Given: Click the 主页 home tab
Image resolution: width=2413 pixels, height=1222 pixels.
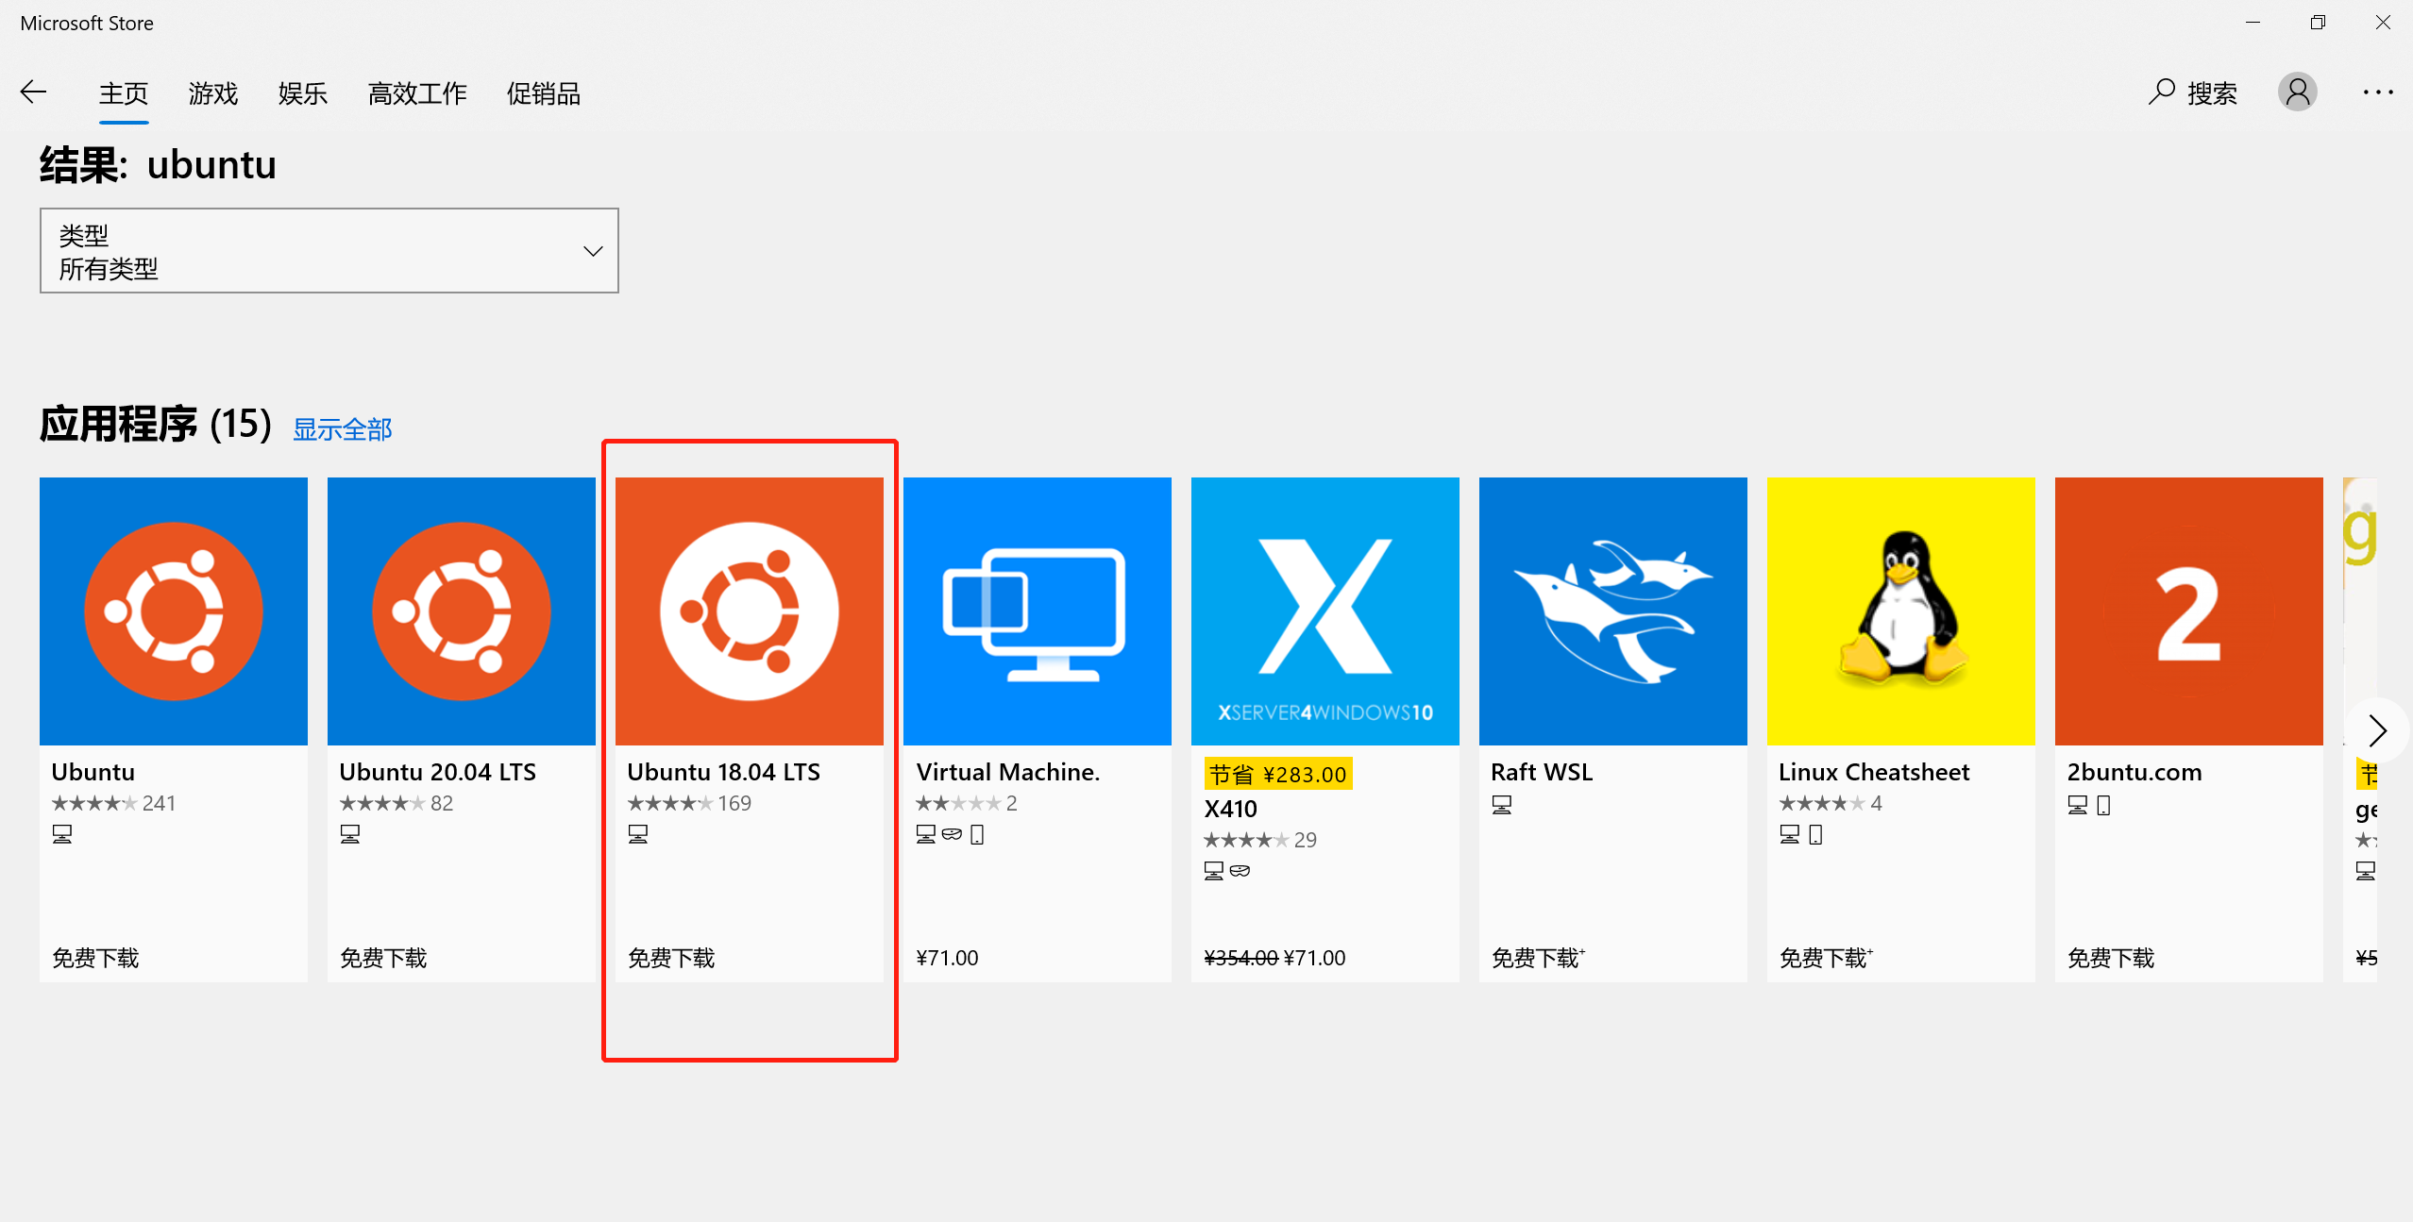Looking at the screenshot, I should point(124,93).
